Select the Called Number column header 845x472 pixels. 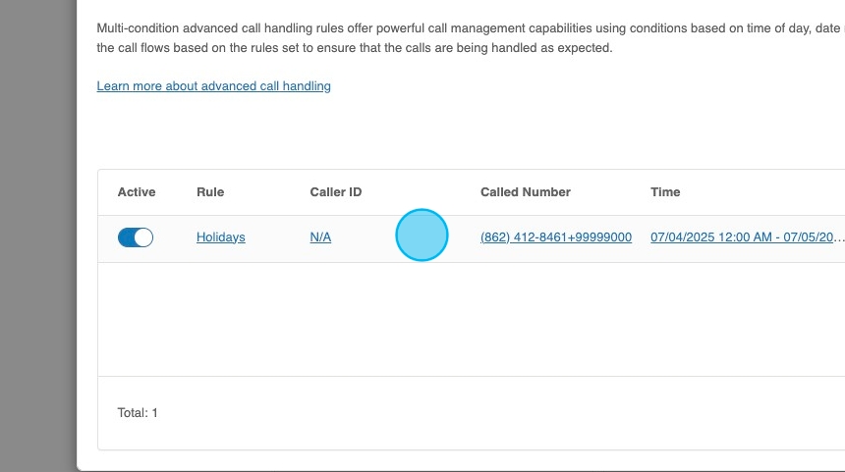pos(526,192)
